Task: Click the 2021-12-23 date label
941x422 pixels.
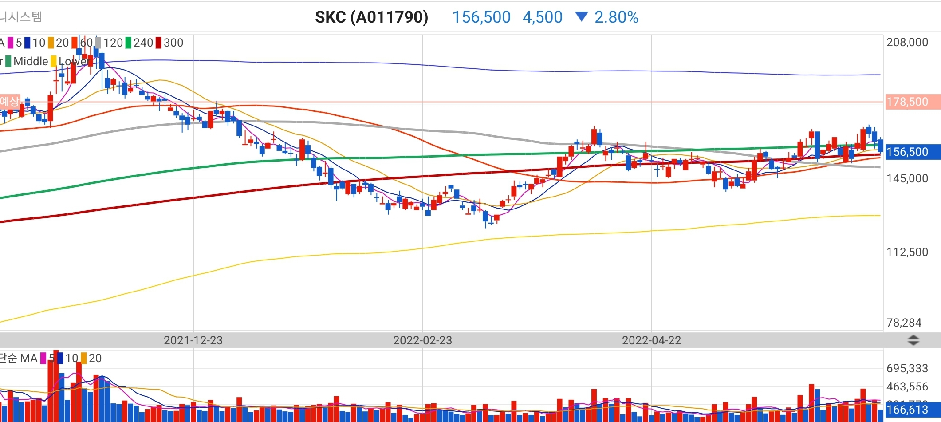Action: (x=193, y=340)
